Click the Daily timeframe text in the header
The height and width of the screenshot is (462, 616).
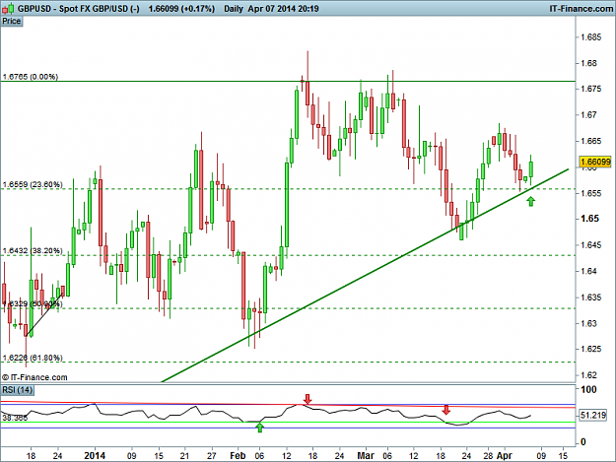tap(234, 9)
